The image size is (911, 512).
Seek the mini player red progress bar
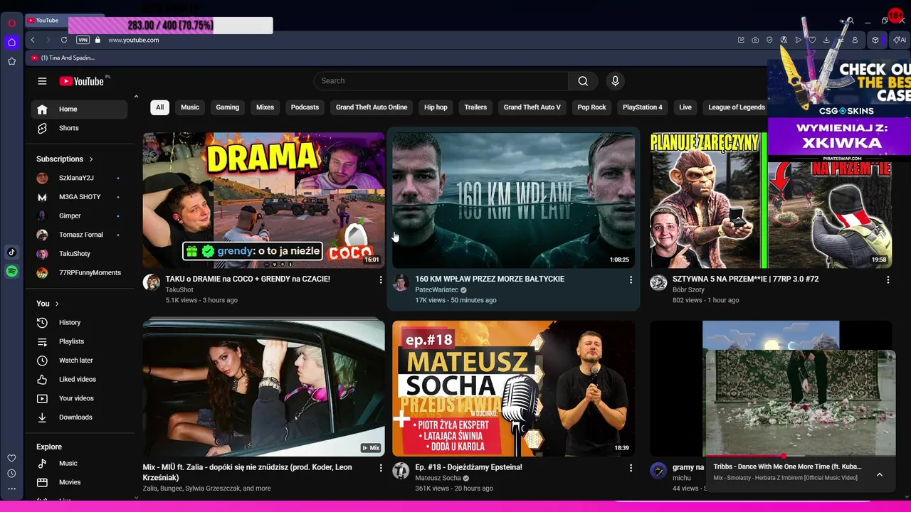click(799, 456)
